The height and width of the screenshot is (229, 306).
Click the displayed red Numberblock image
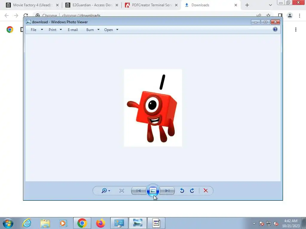(x=153, y=108)
